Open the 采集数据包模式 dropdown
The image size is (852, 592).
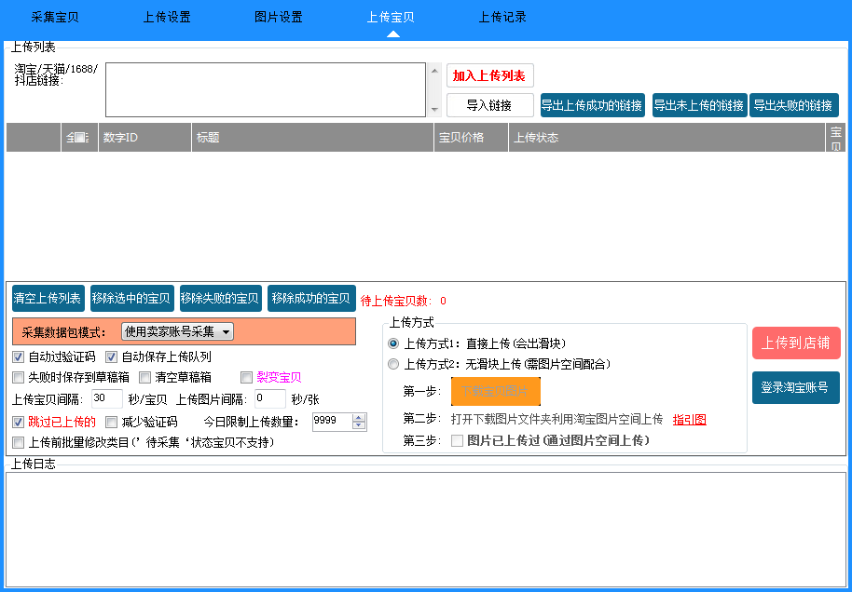177,331
